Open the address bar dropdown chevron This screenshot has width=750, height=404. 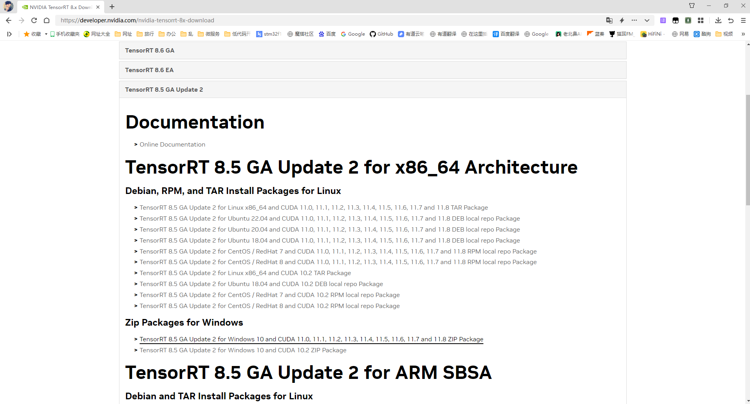[x=647, y=20]
